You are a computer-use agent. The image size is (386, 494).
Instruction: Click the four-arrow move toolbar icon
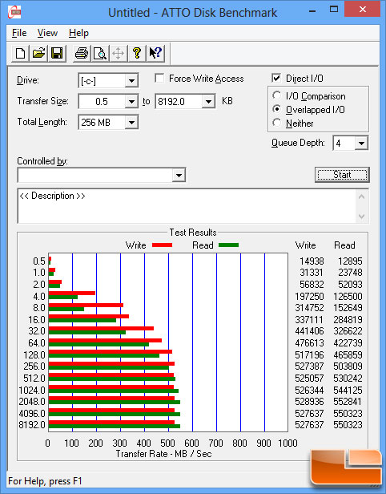coord(118,53)
